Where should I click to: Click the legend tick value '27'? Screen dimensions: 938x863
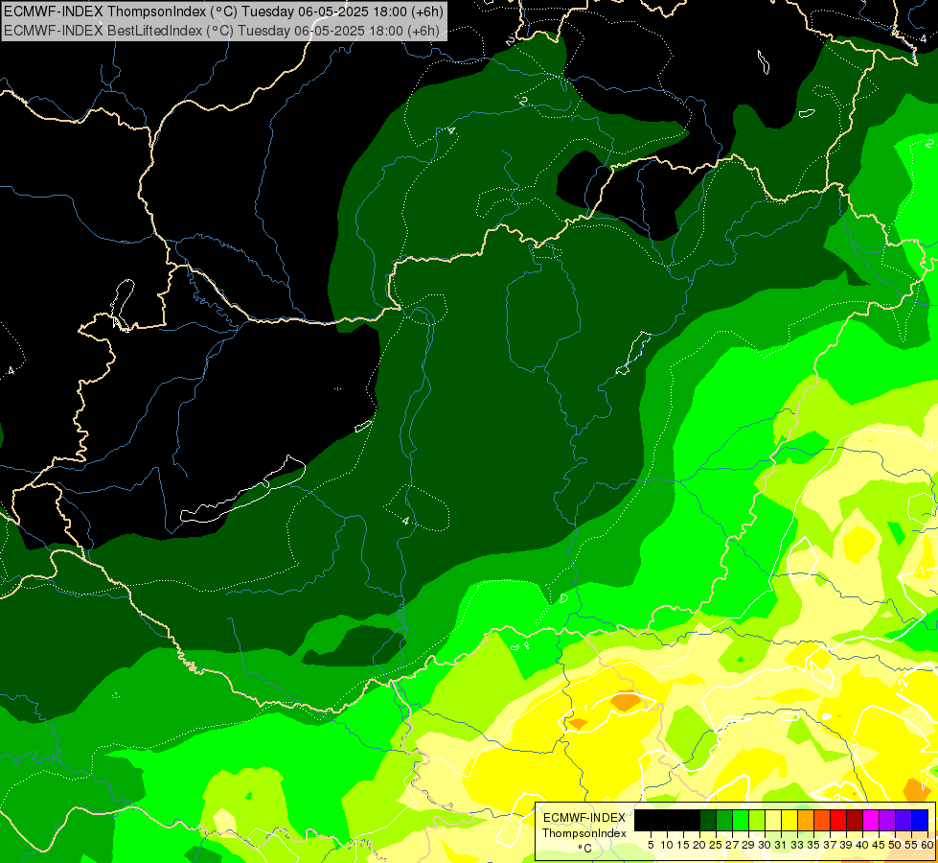[732, 845]
